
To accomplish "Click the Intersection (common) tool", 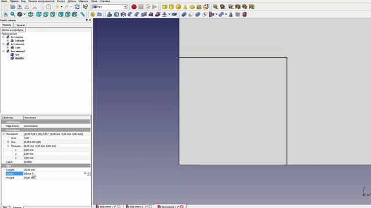I will coord(205,14).
